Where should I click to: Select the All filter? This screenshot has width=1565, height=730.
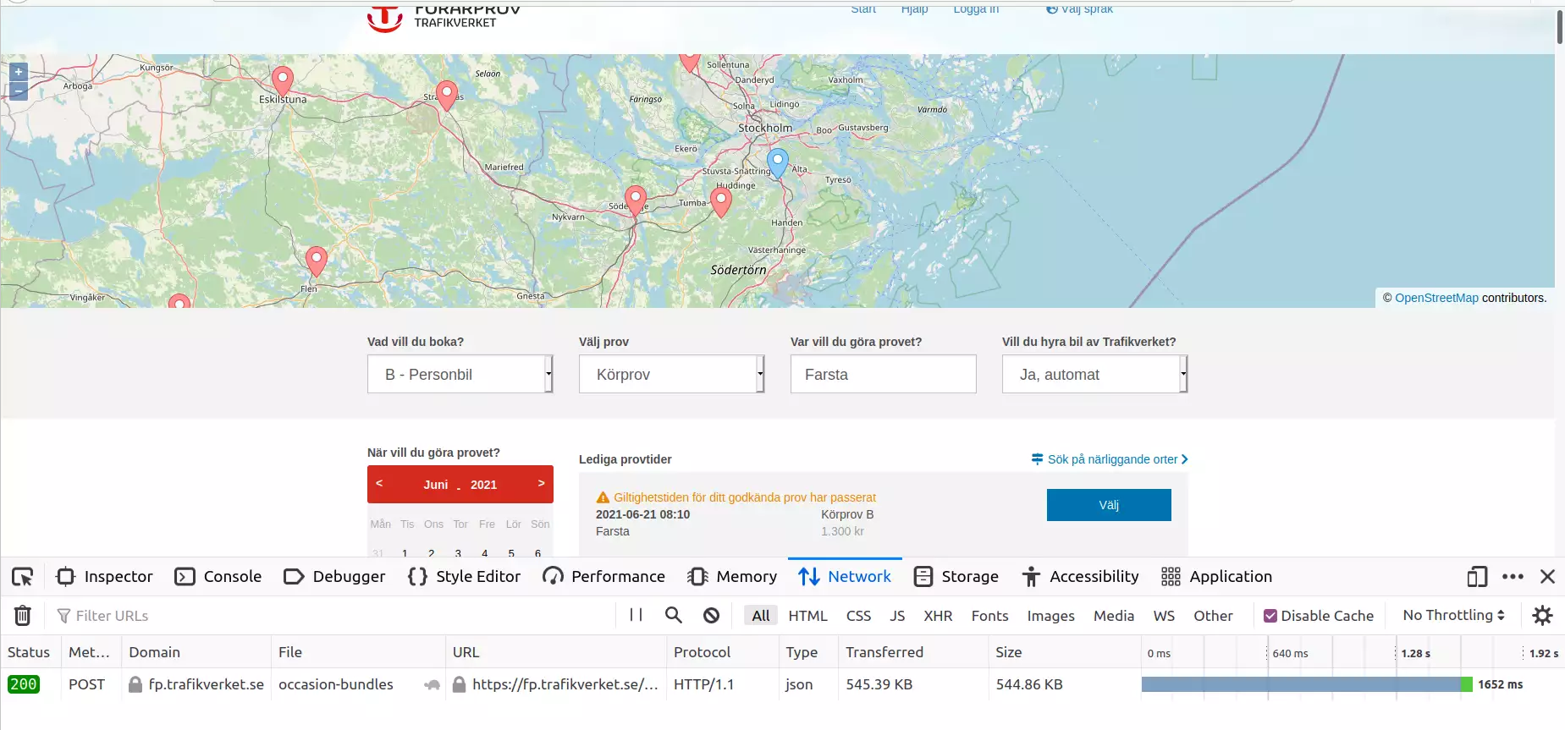pos(761,616)
